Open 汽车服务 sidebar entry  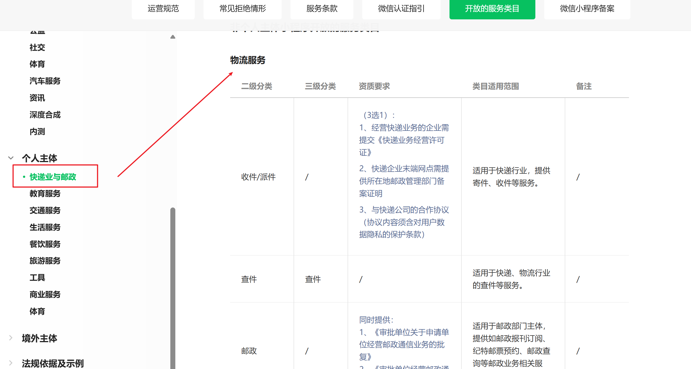(x=45, y=81)
